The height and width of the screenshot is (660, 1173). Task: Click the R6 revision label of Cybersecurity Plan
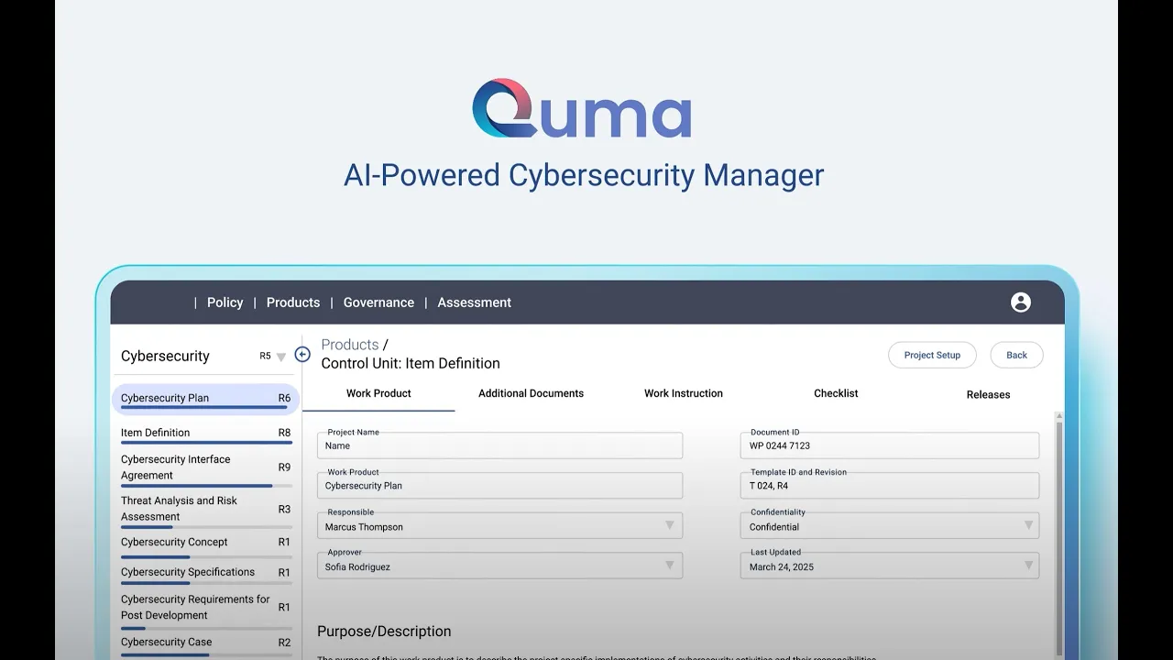click(x=284, y=399)
